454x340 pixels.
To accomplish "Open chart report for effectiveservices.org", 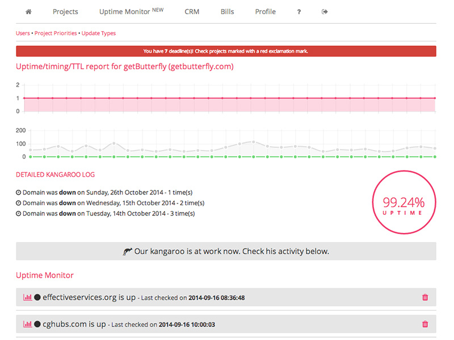I will click(x=27, y=297).
